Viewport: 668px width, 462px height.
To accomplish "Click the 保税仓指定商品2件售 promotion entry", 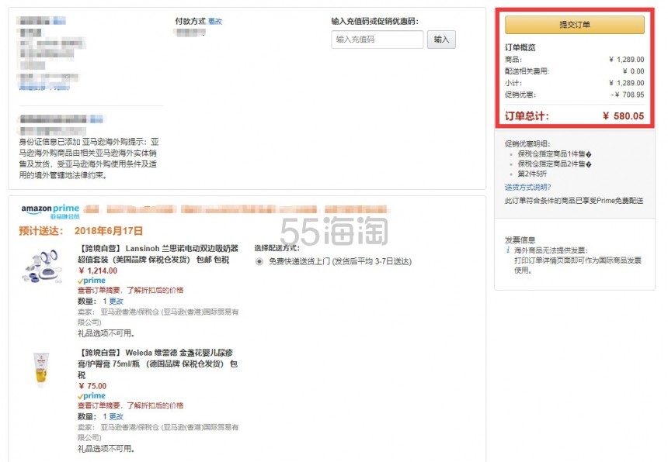I will click(555, 164).
